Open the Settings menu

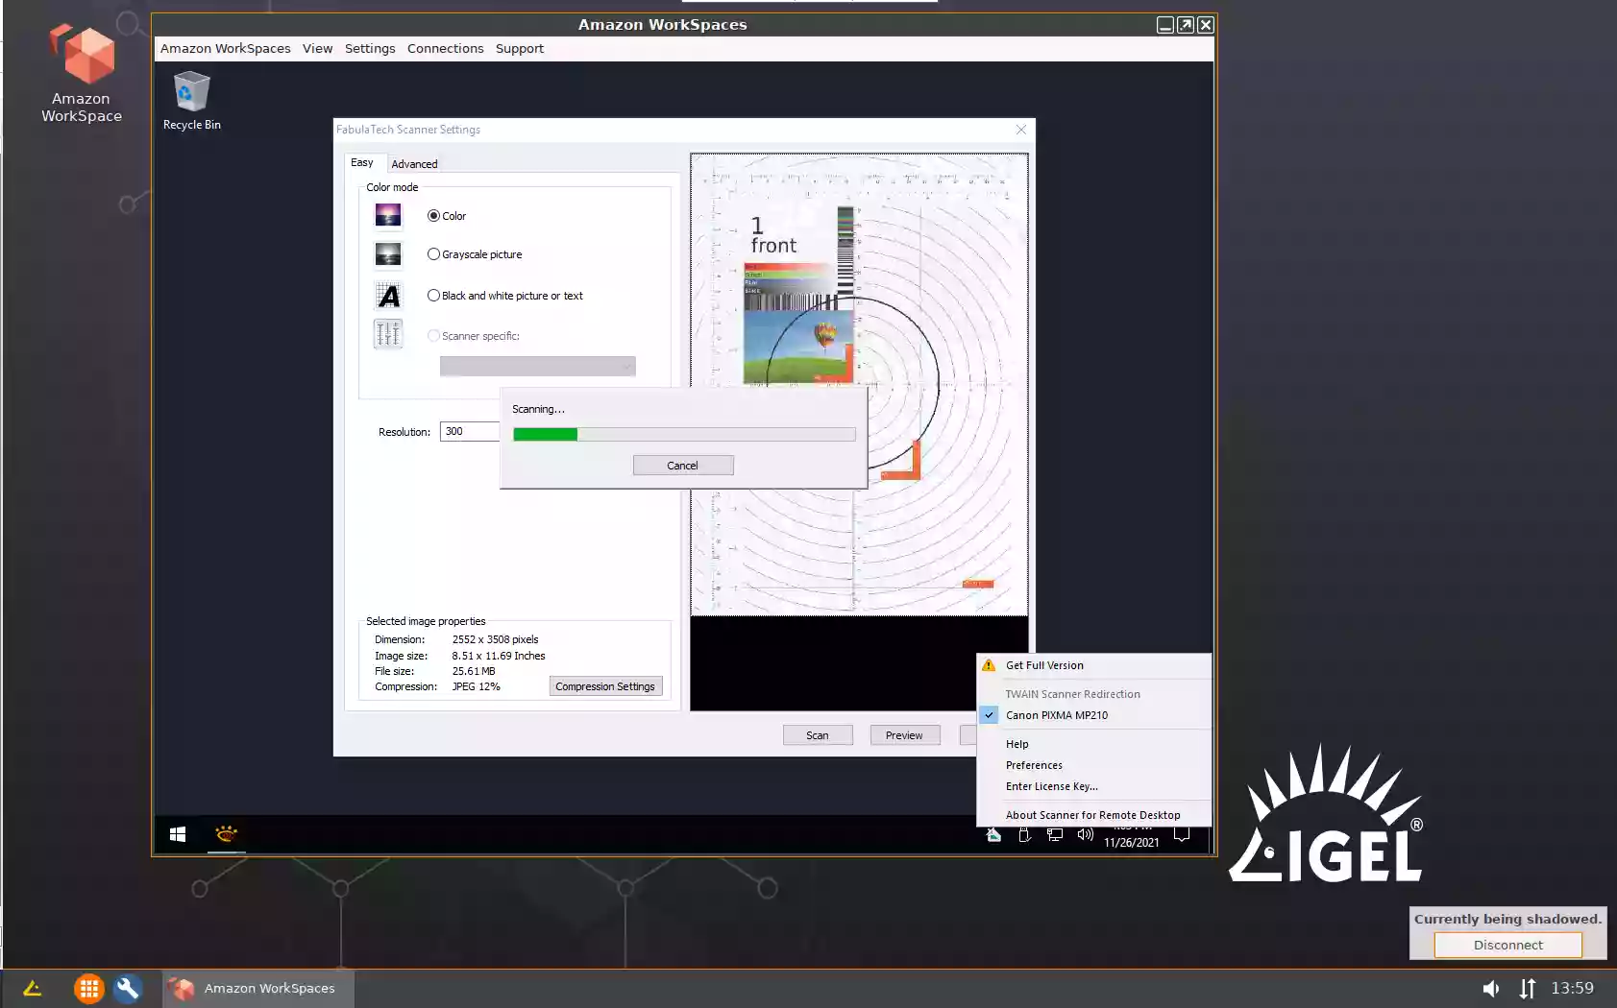[x=370, y=49]
